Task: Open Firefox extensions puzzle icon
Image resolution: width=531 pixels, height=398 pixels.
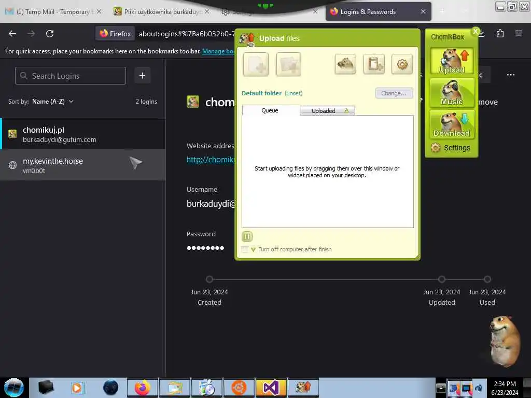Action: 500,33
